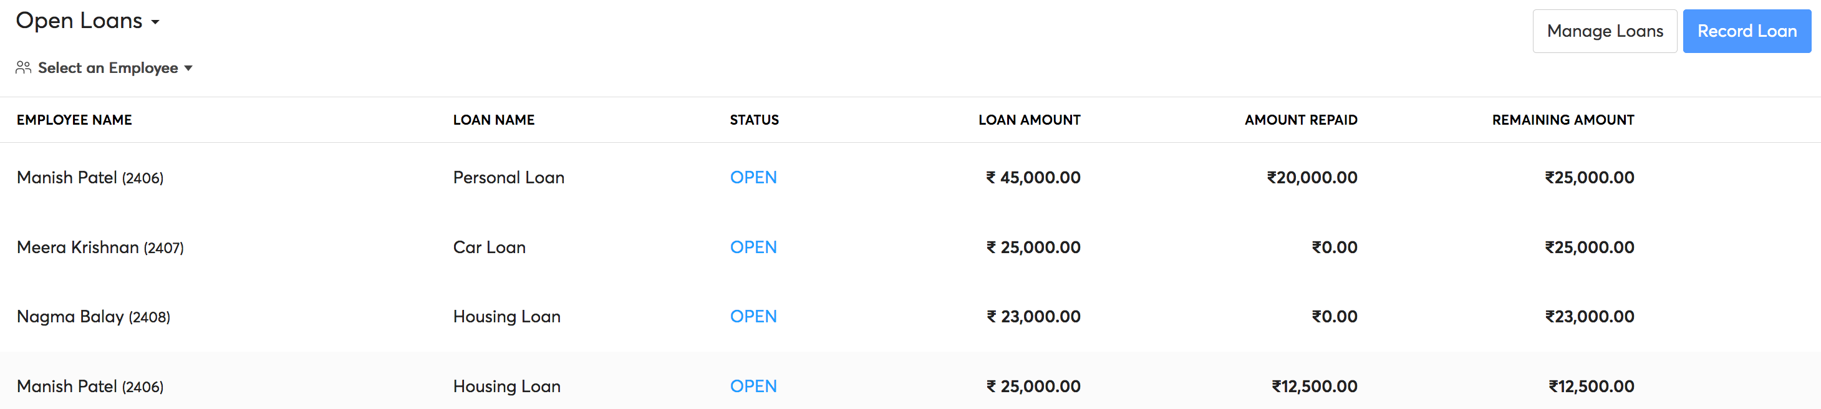The height and width of the screenshot is (409, 1821).
Task: Click the employees icon beside Select an Employee
Action: coord(22,67)
